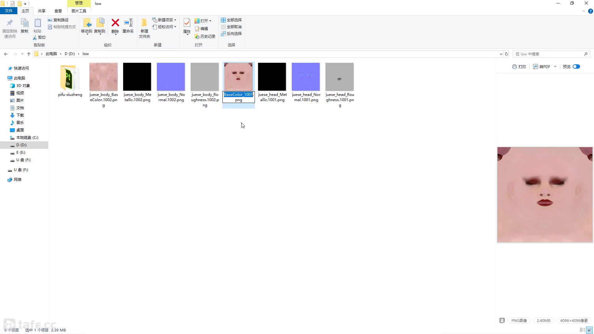594x334 pixels.
Task: Expand the convert to PDF dropdown arrow
Action: [555, 66]
